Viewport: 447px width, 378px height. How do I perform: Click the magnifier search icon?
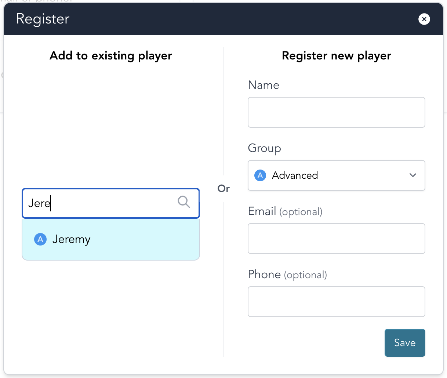pyautogui.click(x=183, y=202)
